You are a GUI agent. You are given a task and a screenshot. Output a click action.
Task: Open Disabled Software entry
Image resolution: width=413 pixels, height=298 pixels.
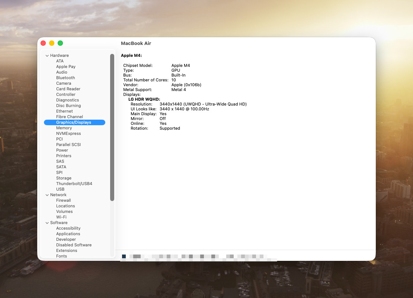(74, 245)
